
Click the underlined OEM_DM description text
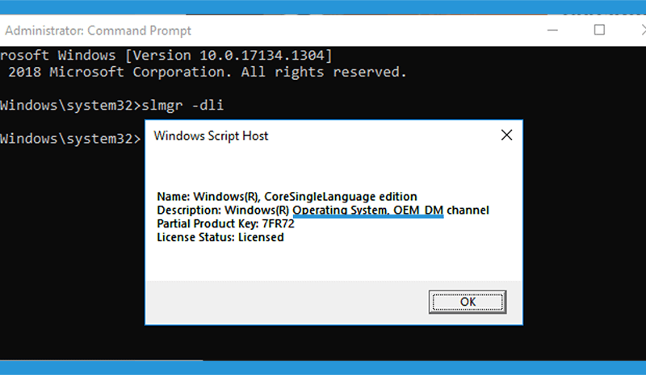click(x=368, y=210)
